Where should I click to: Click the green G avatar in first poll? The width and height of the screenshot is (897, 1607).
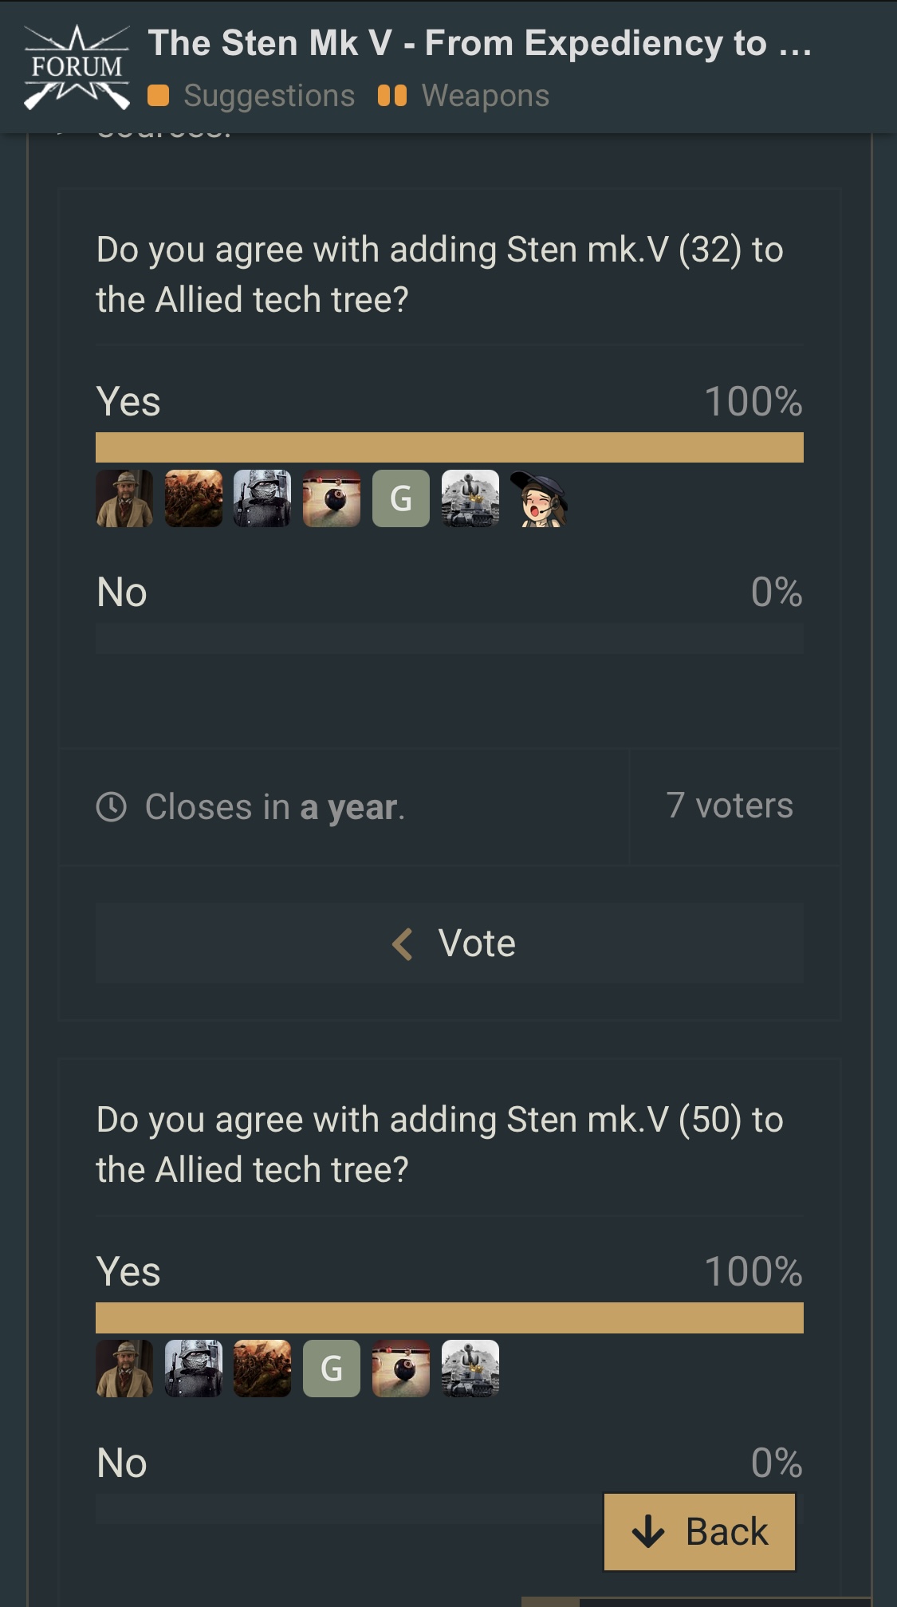(401, 498)
